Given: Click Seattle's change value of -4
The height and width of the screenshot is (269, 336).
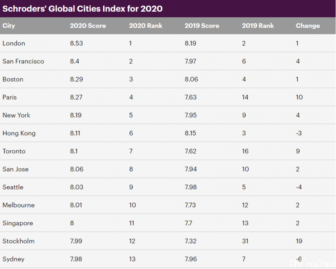Looking at the screenshot, I should click(x=299, y=187).
